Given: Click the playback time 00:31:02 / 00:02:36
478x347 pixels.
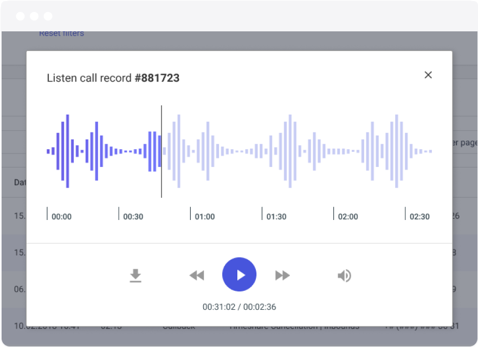Looking at the screenshot, I should click(239, 306).
